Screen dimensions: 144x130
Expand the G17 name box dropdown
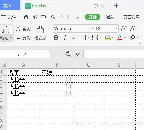(48, 54)
